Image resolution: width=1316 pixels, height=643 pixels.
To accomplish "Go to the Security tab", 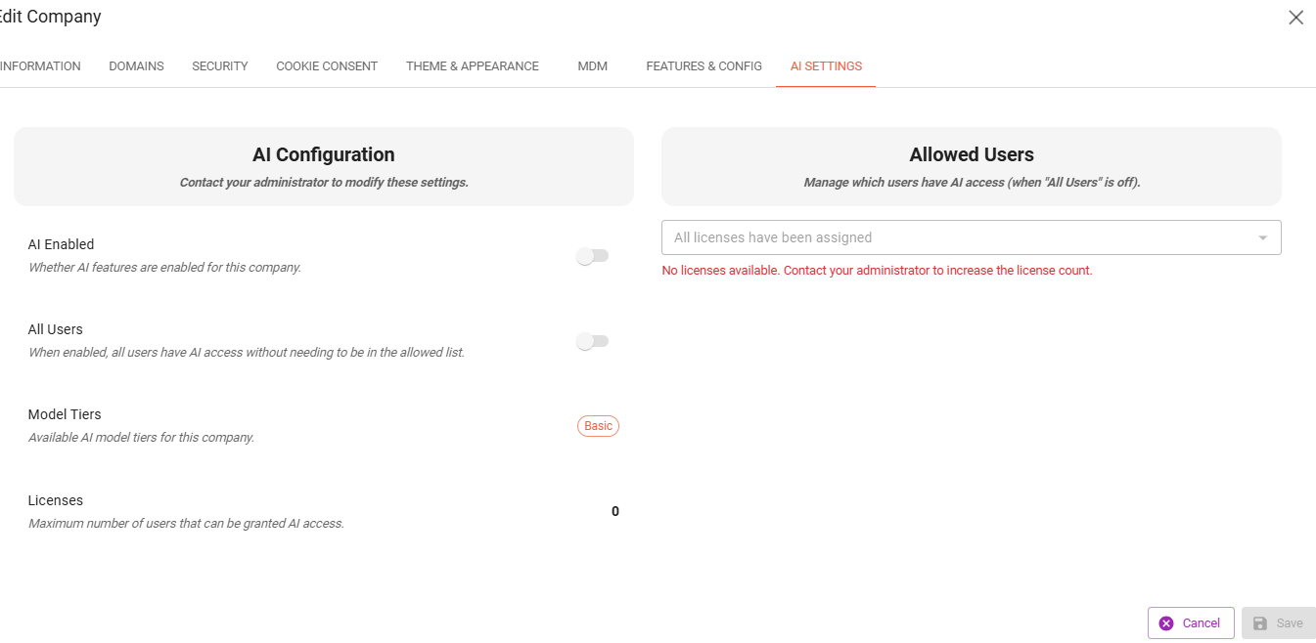I will click(220, 66).
